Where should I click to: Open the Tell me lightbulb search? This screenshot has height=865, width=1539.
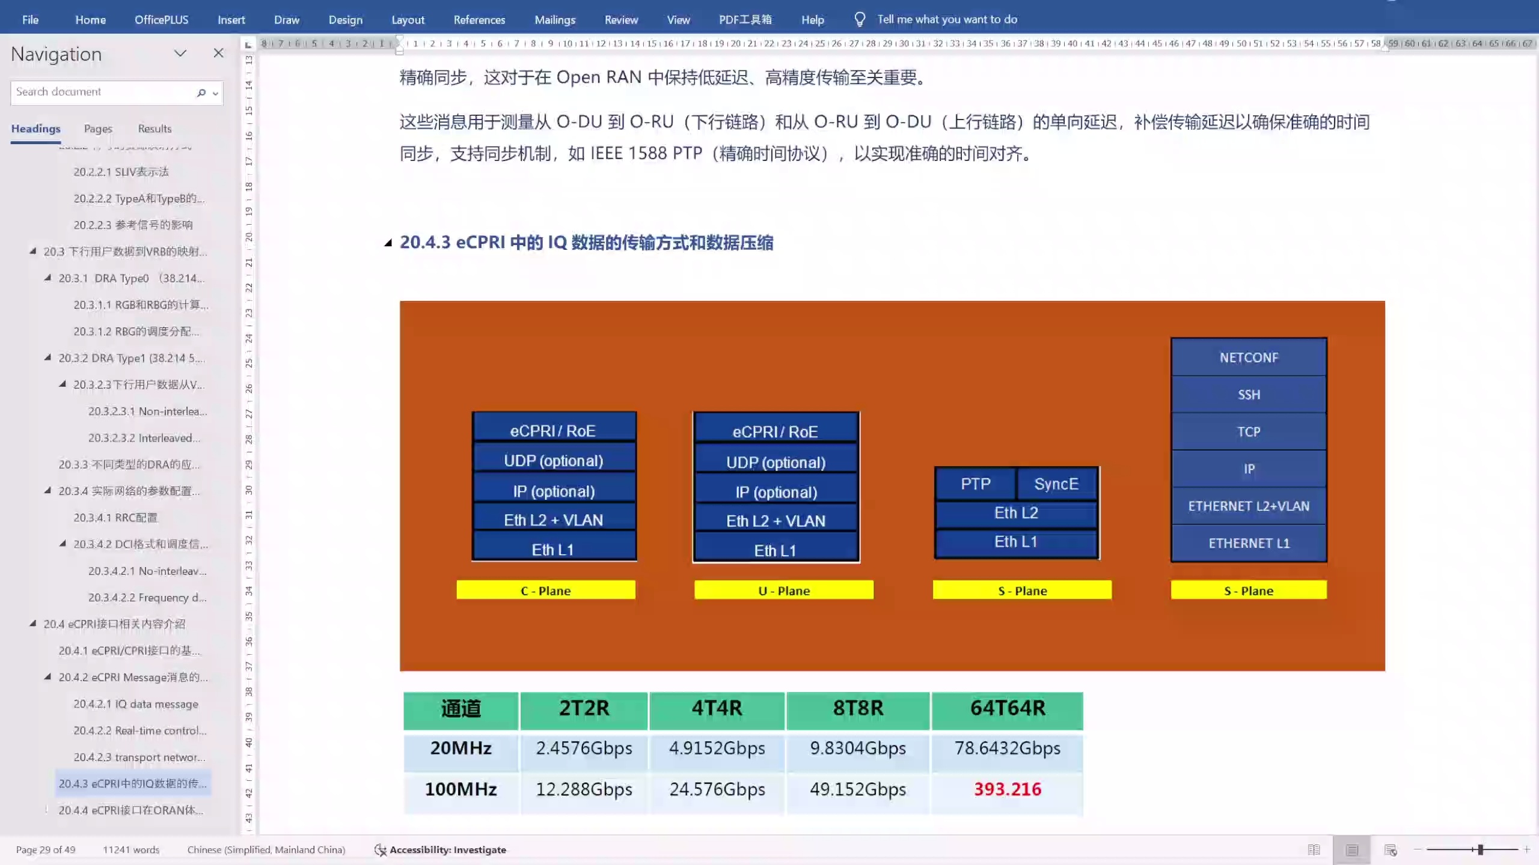[x=859, y=19]
